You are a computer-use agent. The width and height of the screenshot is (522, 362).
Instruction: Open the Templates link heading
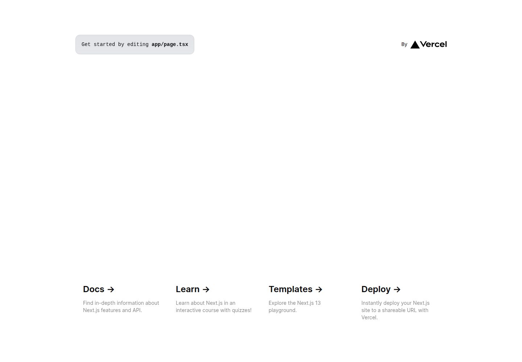coord(295,289)
